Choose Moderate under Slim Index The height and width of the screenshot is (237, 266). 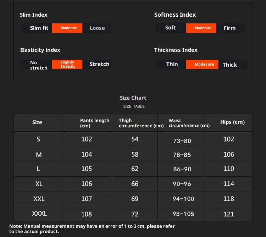[69, 28]
